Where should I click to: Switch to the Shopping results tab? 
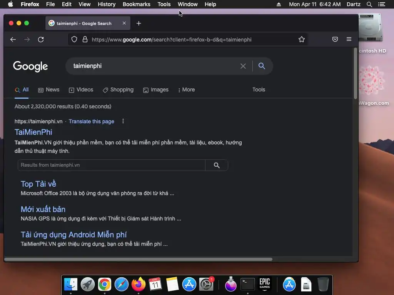coord(118,90)
